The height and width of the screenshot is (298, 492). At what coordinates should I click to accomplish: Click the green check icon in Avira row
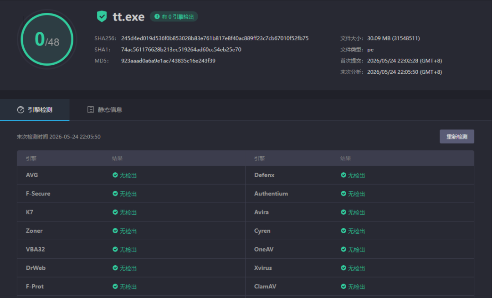pyautogui.click(x=343, y=212)
